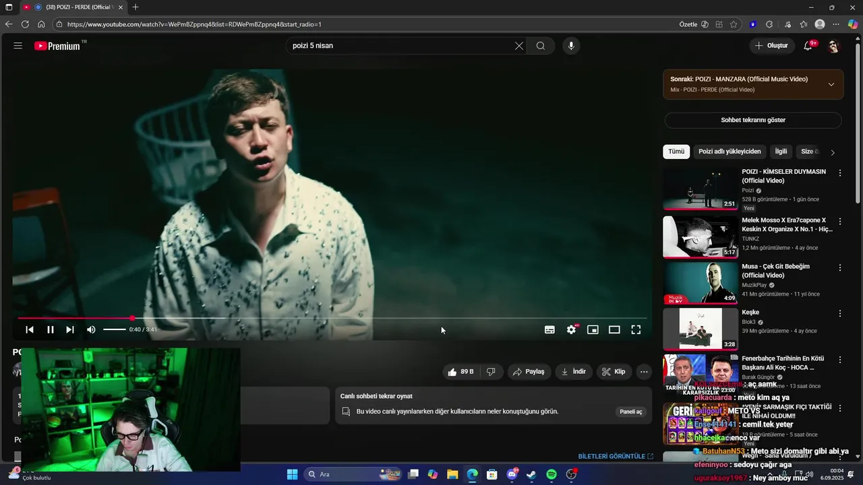Open browser favorites list icon

(x=804, y=24)
